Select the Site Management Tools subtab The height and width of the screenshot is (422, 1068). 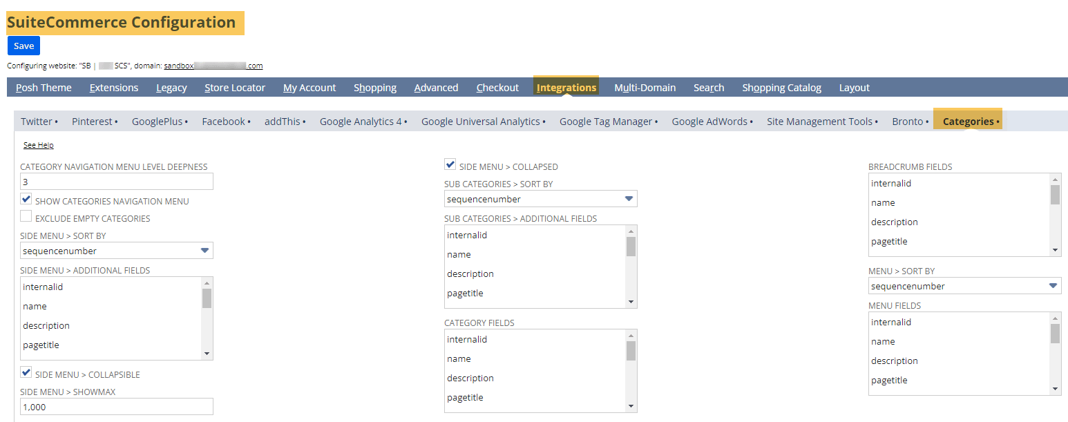point(822,122)
